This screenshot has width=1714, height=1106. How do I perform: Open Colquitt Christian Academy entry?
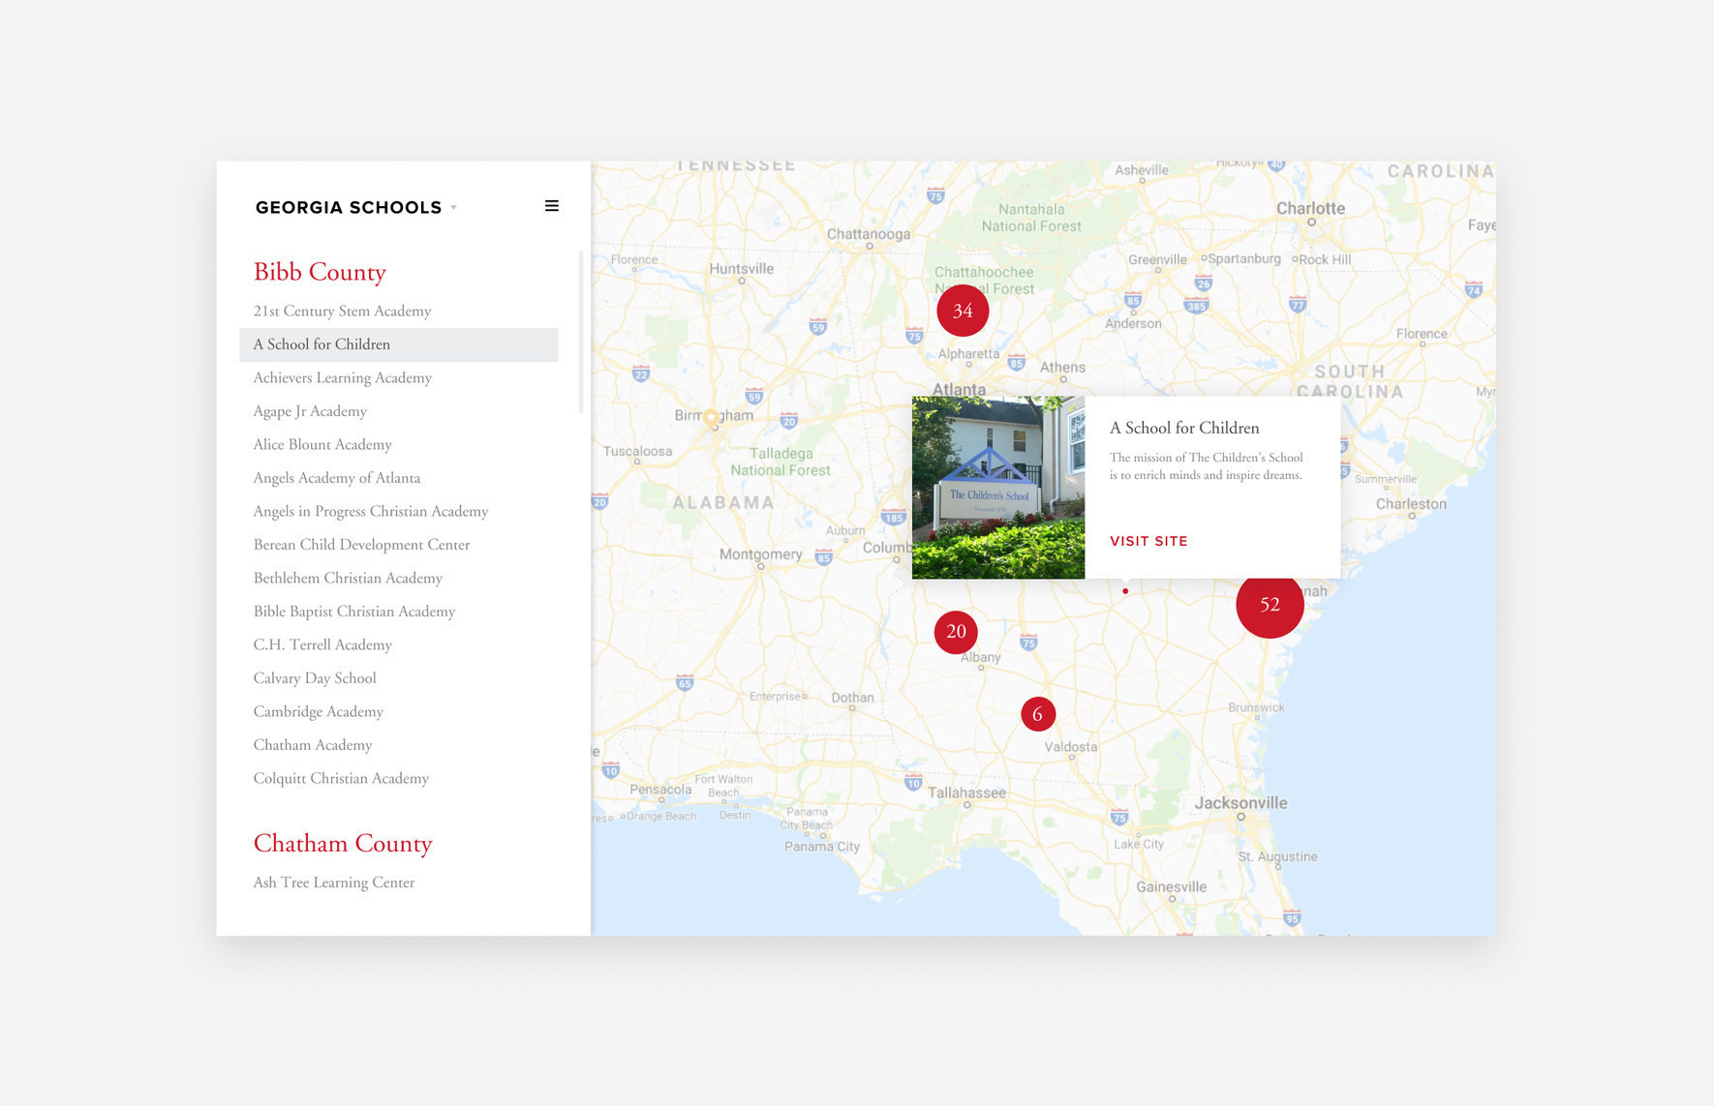(341, 779)
